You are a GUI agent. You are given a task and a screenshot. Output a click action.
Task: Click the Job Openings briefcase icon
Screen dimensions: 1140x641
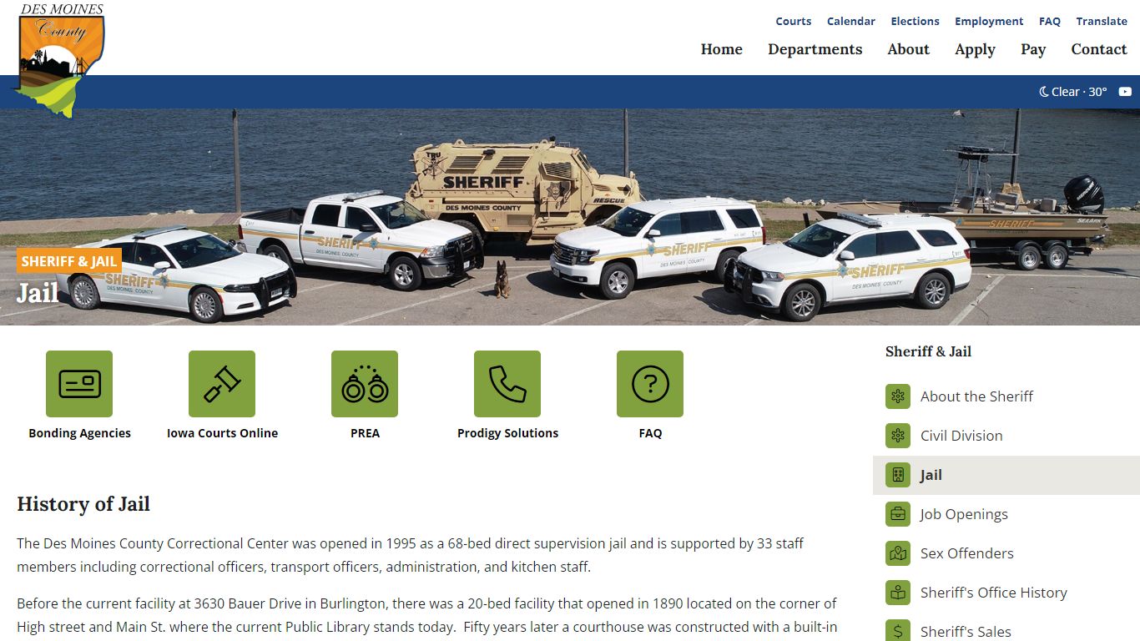(x=898, y=514)
